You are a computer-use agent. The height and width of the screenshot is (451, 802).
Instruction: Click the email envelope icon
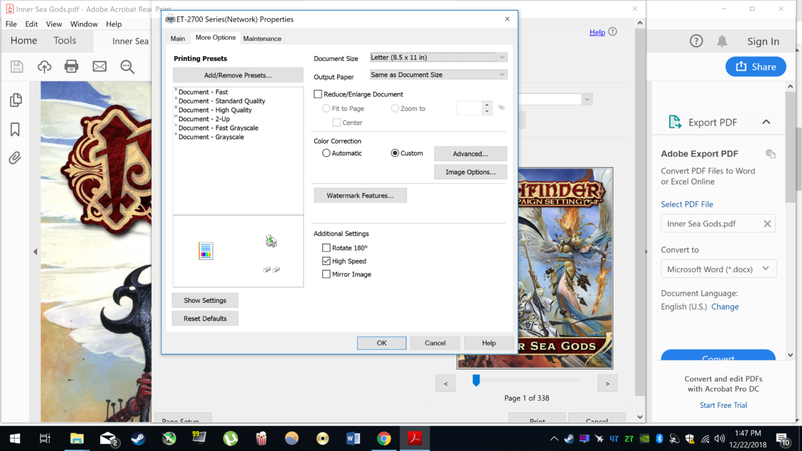click(x=100, y=66)
